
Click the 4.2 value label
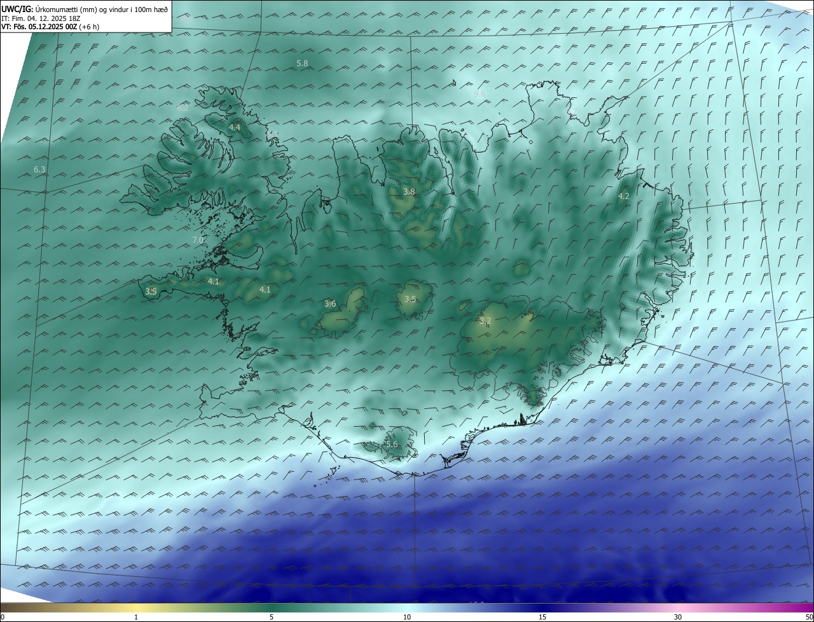coord(624,196)
